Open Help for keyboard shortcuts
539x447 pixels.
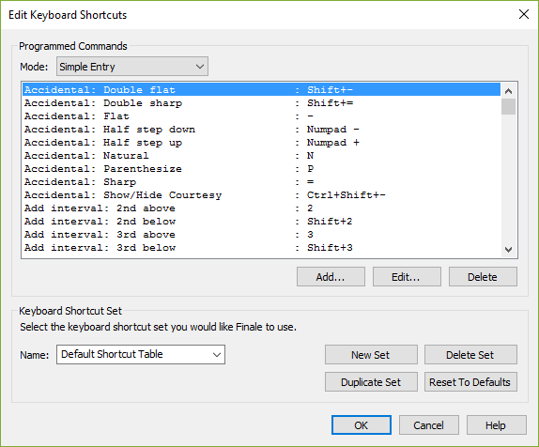click(496, 425)
